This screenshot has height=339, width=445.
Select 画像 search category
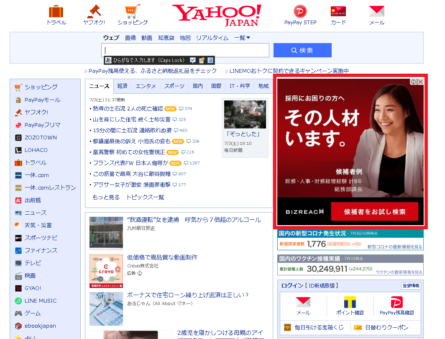click(x=130, y=38)
